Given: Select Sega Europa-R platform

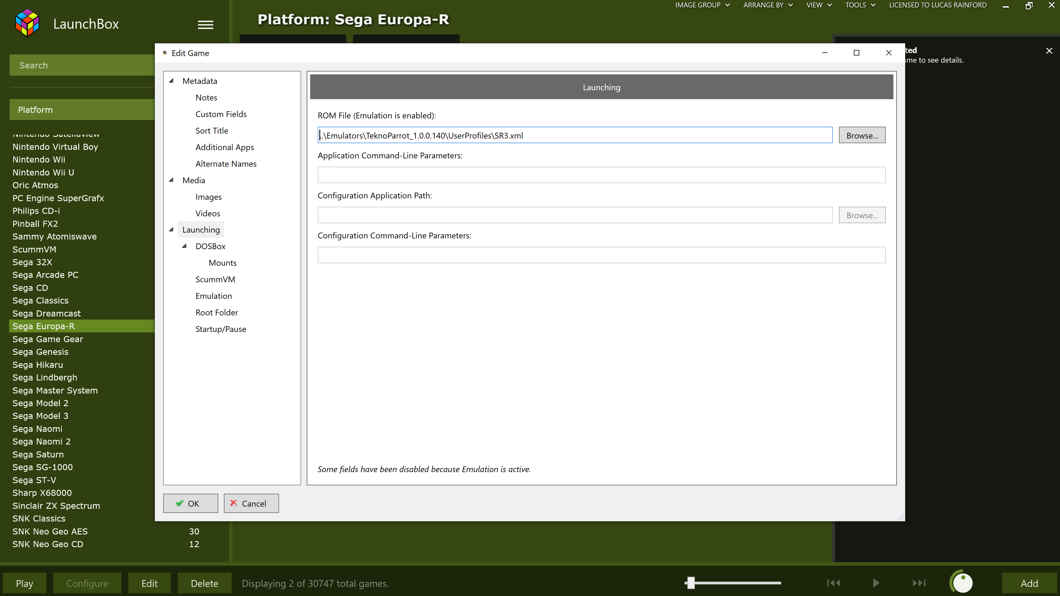Looking at the screenshot, I should 82,326.
